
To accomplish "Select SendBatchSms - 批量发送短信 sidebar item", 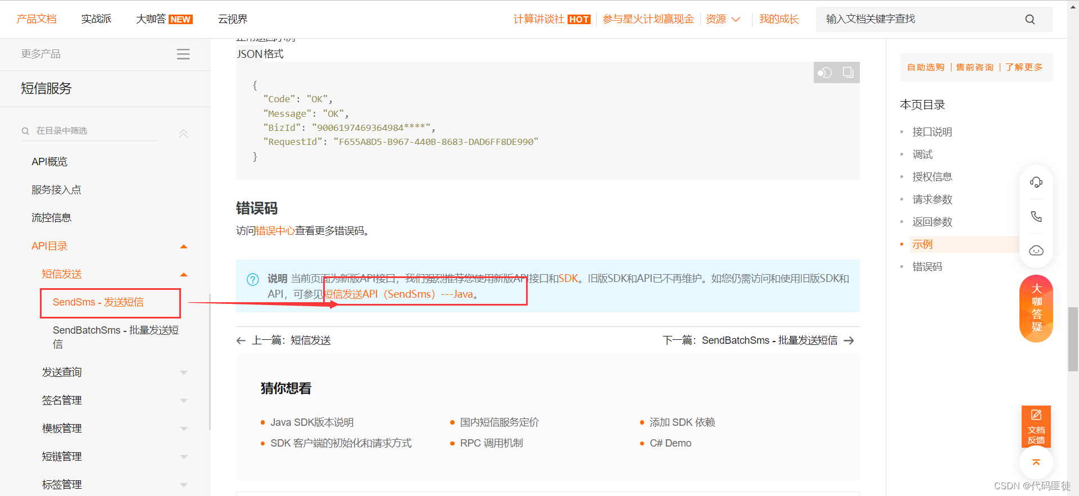I will click(116, 337).
